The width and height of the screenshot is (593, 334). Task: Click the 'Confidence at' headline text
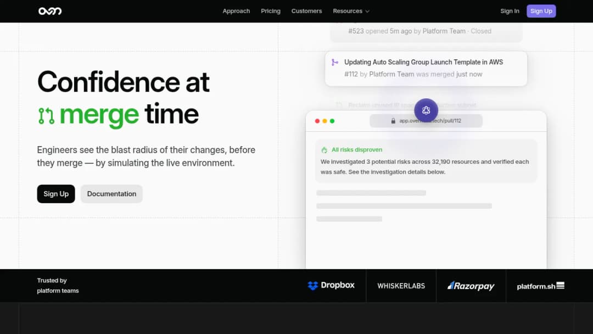click(124, 82)
